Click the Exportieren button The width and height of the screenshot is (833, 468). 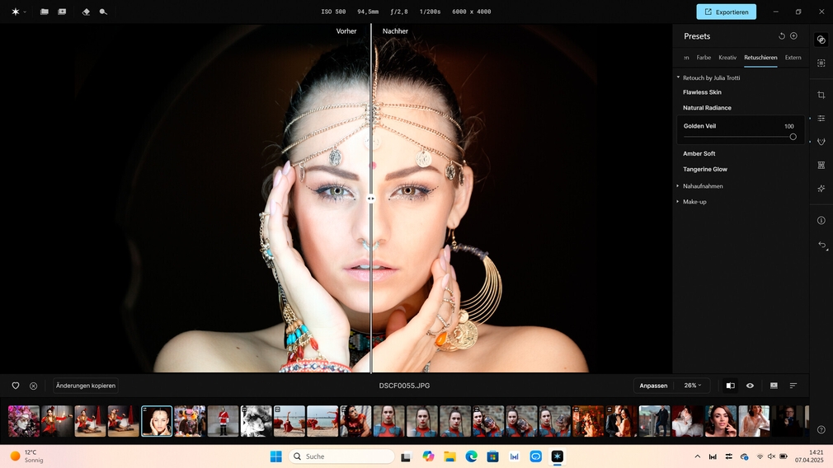point(726,12)
